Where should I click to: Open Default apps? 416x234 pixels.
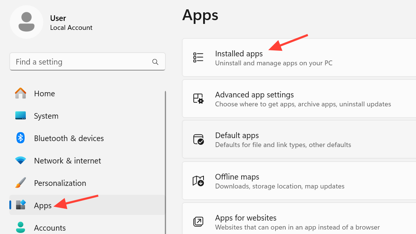pos(299,140)
